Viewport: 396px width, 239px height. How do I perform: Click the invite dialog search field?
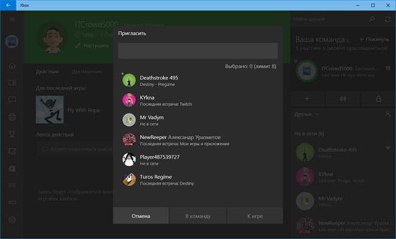198,51
